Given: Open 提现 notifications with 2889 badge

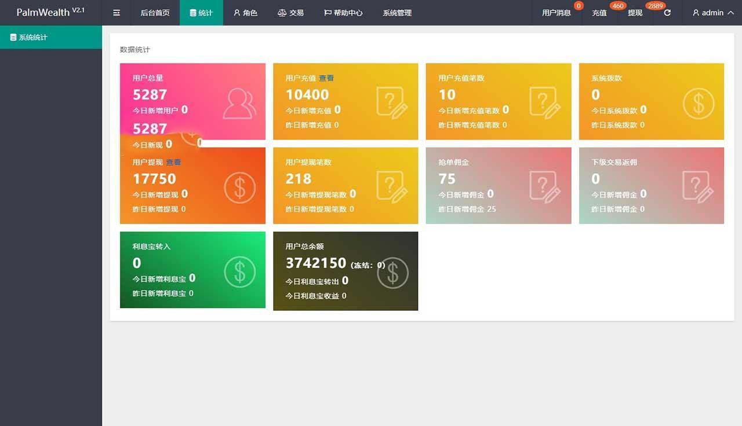Looking at the screenshot, I should [x=635, y=13].
